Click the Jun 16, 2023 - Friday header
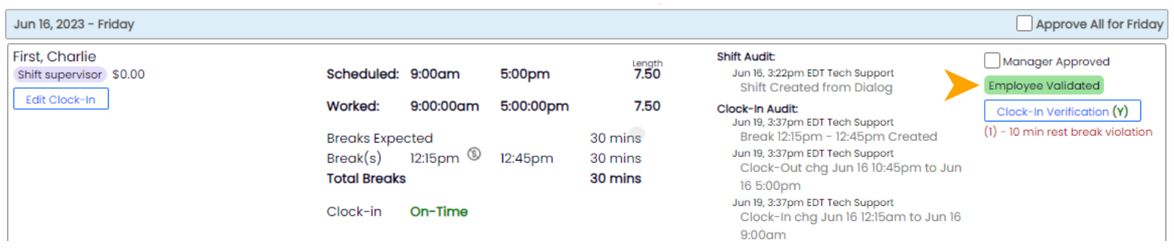The image size is (1174, 249). 74,24
